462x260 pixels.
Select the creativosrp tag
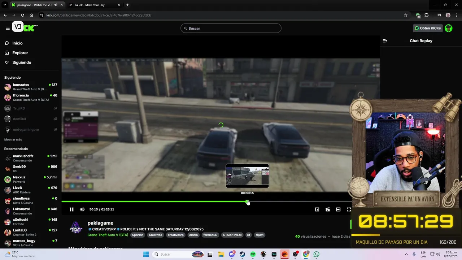176,235
